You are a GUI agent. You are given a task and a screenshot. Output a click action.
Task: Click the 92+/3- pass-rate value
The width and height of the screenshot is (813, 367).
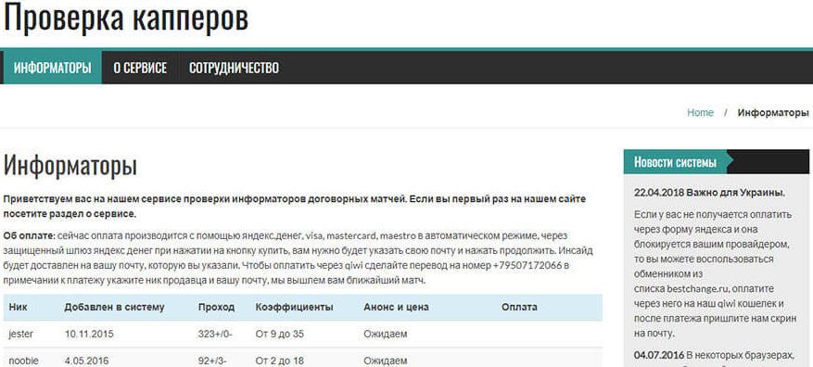click(213, 361)
